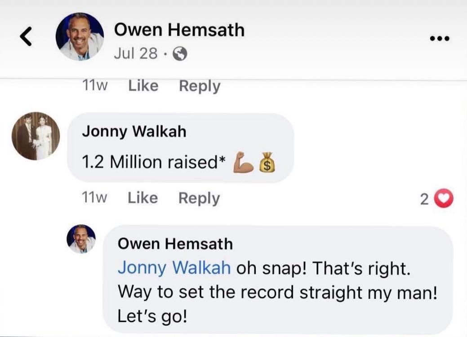The width and height of the screenshot is (467, 337).
Task: Click the Jonny Walkah commenter name
Action: 133,132
